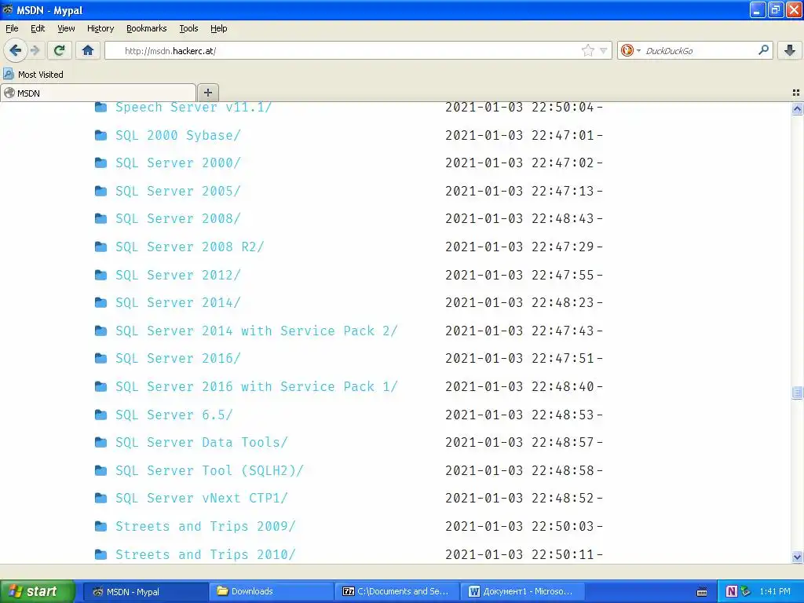The width and height of the screenshot is (804, 603).
Task: Click the folder icon beside SQL Server Data Tools
Action: 101,442
